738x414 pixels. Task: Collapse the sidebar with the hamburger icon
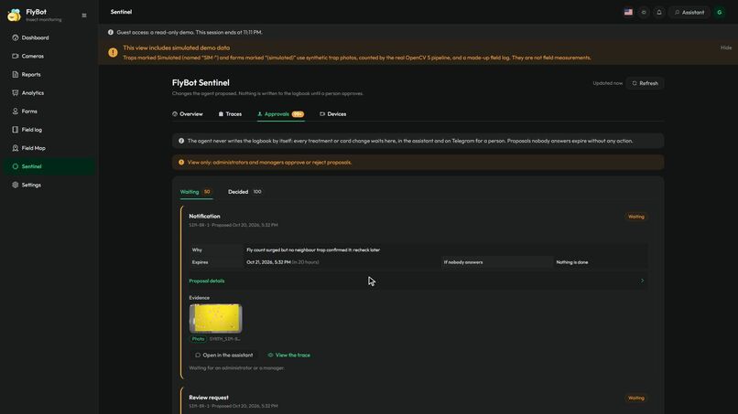click(84, 16)
